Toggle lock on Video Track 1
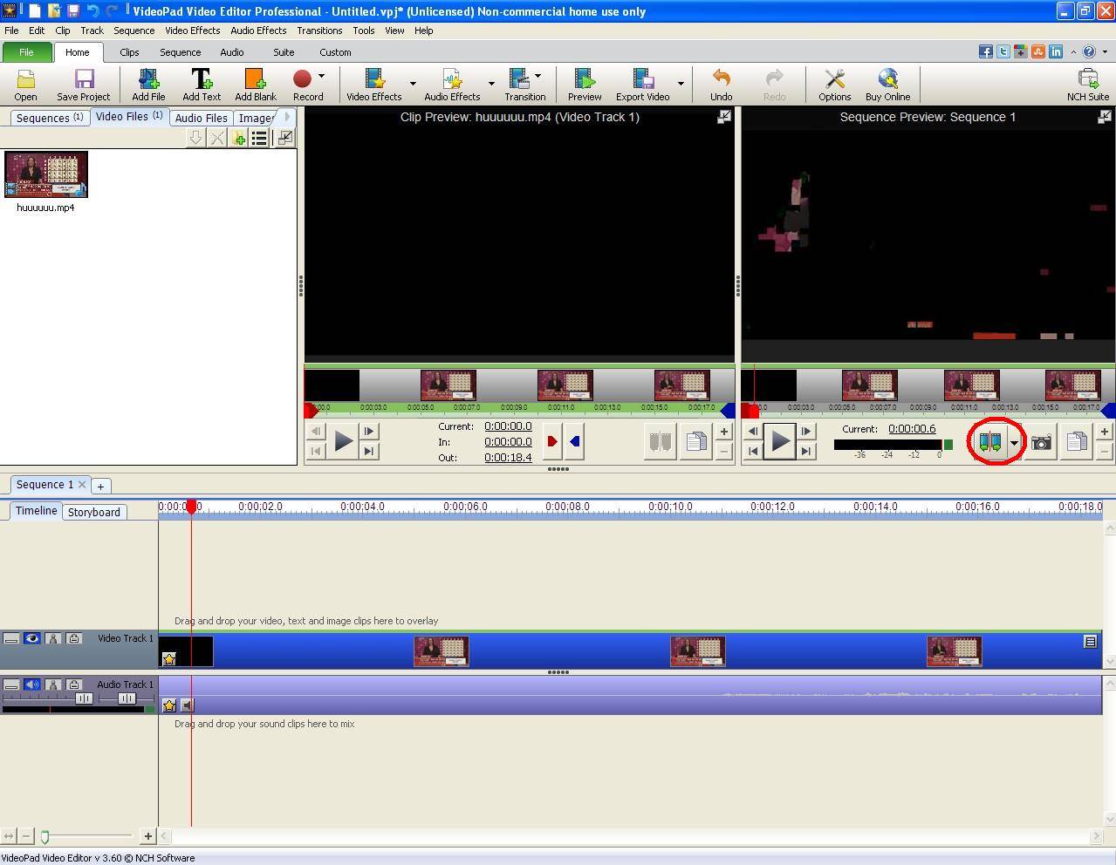Viewport: 1116px width, 865px height. [74, 638]
